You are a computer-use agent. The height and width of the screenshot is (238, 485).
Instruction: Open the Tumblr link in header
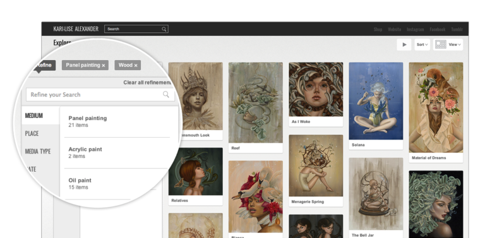coord(457,30)
